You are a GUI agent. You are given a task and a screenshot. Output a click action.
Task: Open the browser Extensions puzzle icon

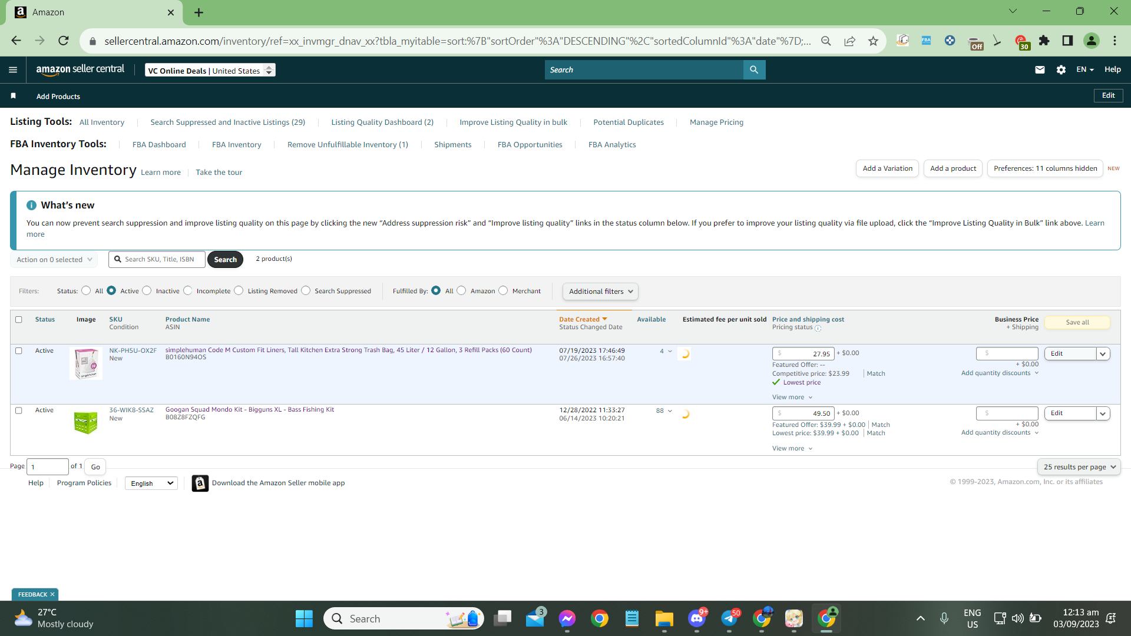(1044, 41)
